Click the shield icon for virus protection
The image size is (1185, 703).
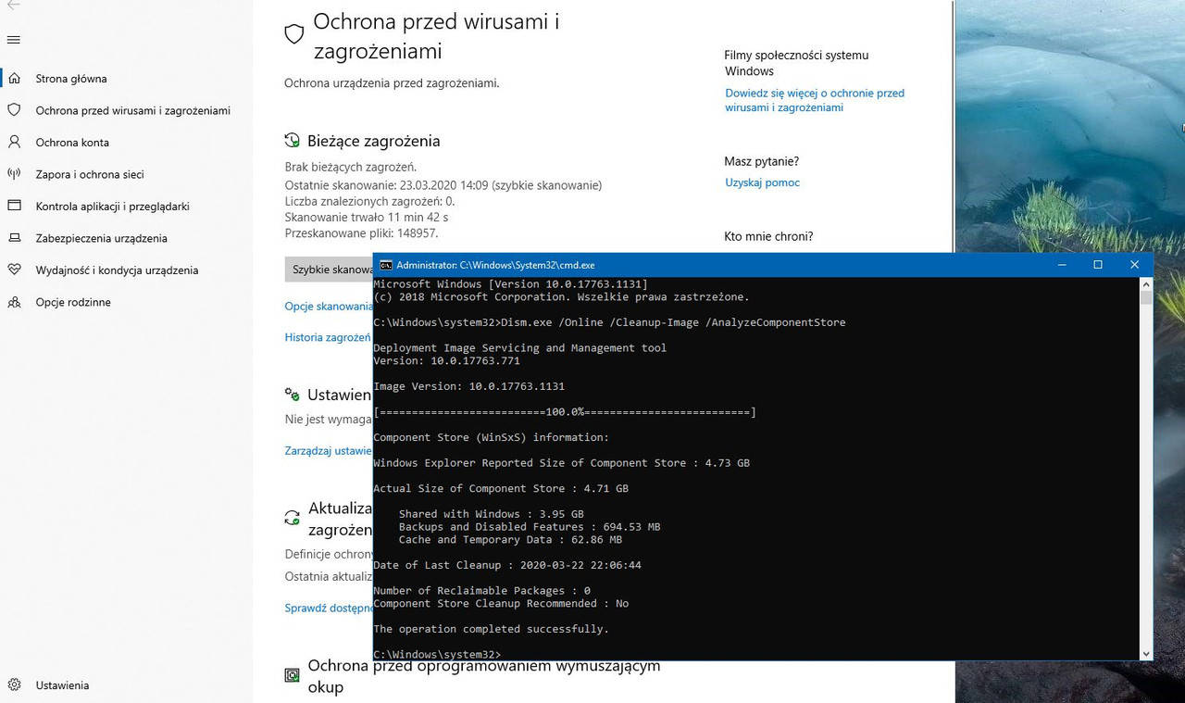point(14,110)
